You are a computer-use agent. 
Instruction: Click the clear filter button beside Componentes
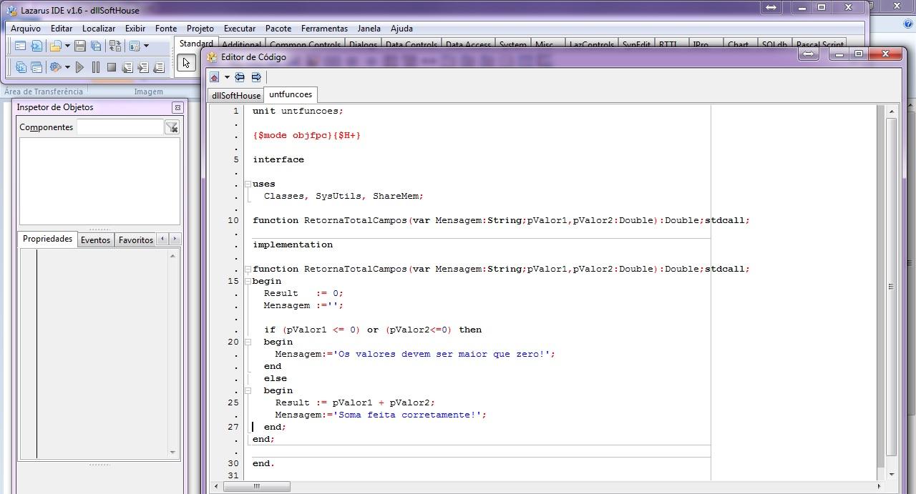pyautogui.click(x=172, y=127)
